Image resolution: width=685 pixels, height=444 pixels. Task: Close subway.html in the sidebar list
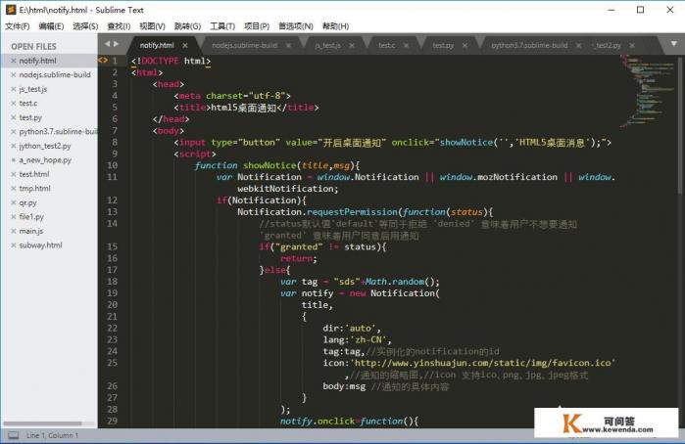click(14, 245)
